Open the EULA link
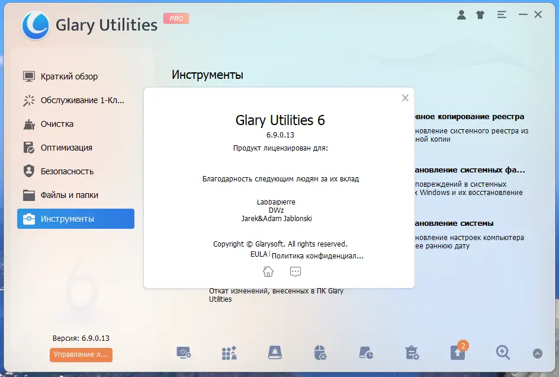 point(258,254)
